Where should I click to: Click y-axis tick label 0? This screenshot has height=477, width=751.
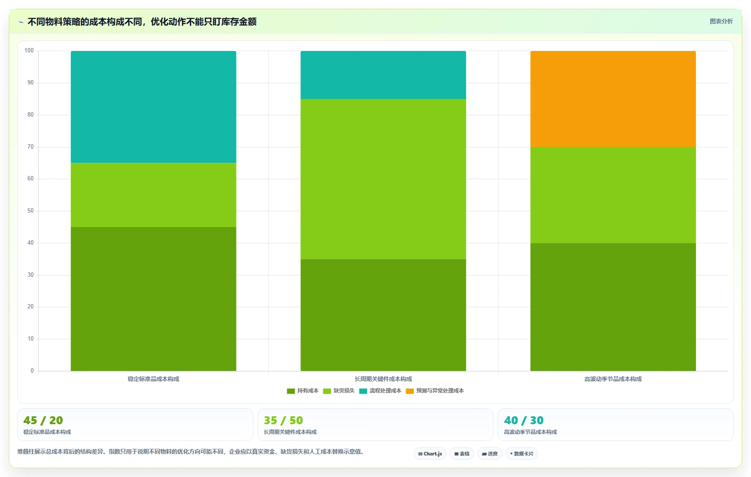coord(32,371)
